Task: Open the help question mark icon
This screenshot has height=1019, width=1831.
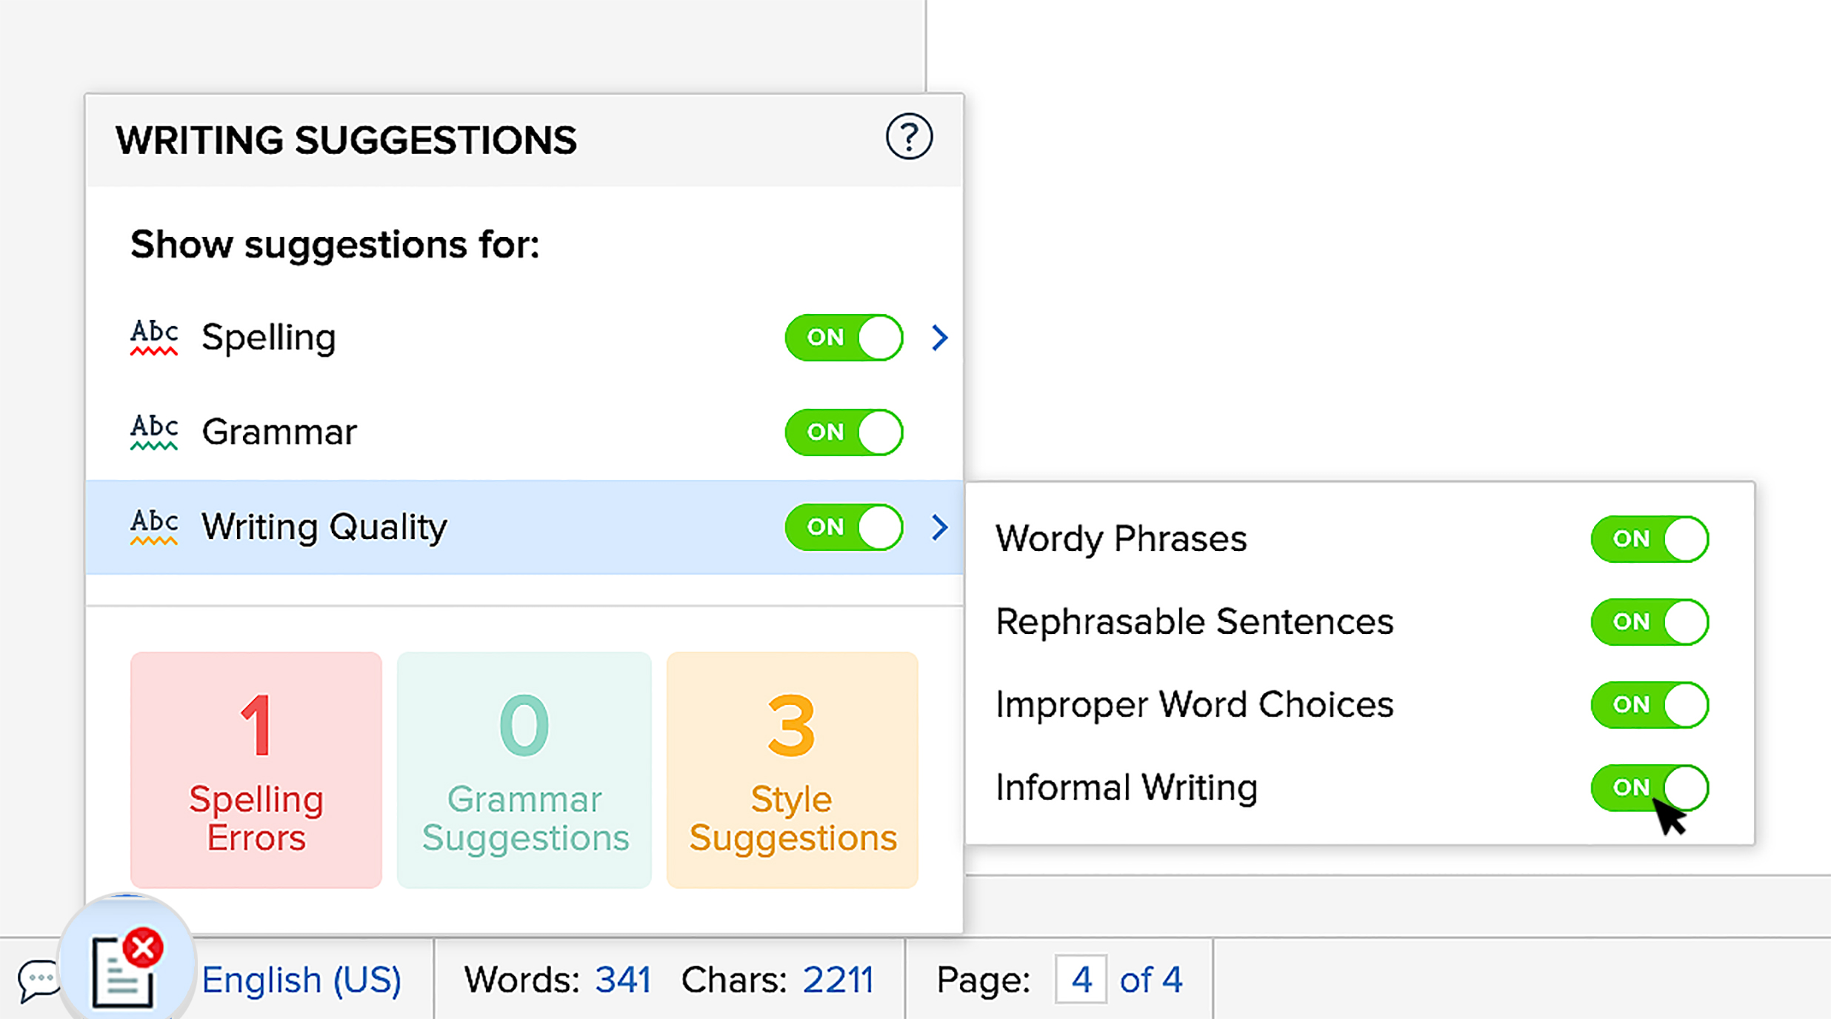Action: 909,137
